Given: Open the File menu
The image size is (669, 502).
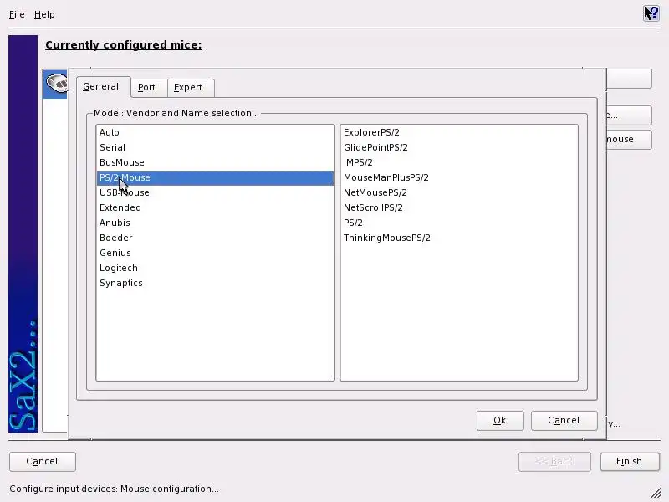Looking at the screenshot, I should point(17,14).
